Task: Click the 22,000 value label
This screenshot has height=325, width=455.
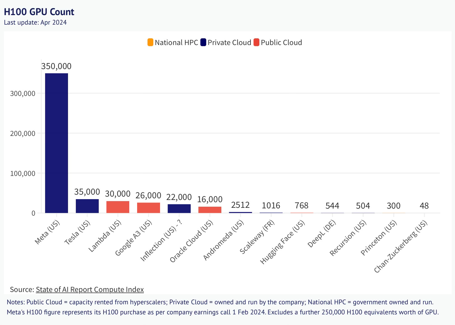Action: coord(179,197)
